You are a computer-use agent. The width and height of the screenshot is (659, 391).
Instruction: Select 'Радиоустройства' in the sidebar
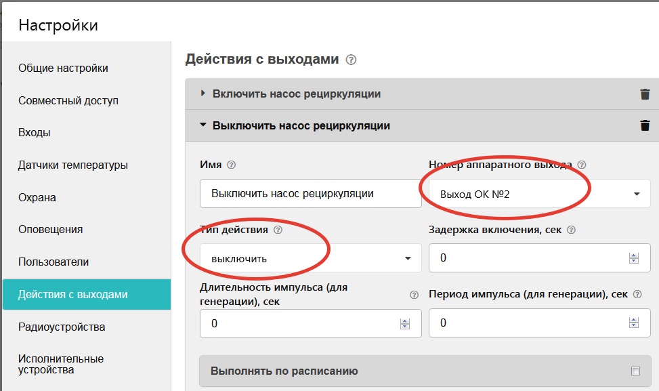point(62,327)
